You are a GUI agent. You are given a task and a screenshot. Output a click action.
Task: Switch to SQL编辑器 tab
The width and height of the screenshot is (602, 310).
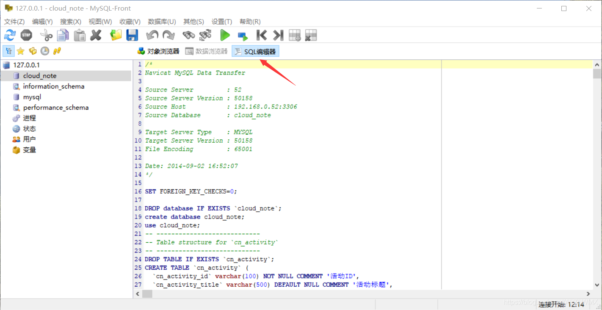[x=255, y=51]
